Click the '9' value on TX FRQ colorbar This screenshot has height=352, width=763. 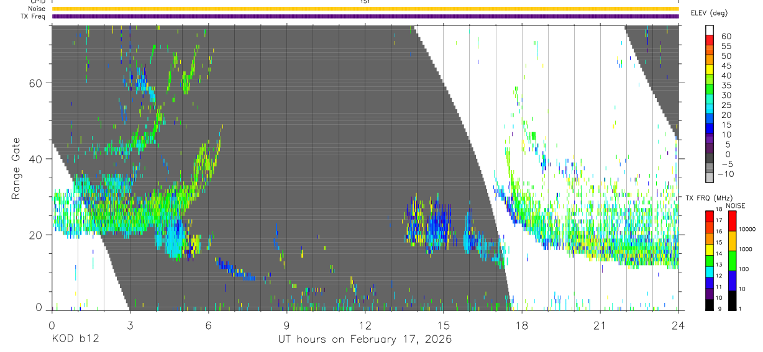pyautogui.click(x=720, y=309)
